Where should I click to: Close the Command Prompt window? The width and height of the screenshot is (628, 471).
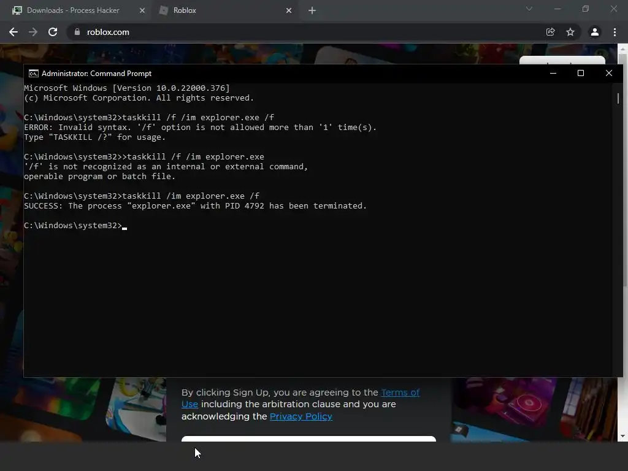coord(609,74)
